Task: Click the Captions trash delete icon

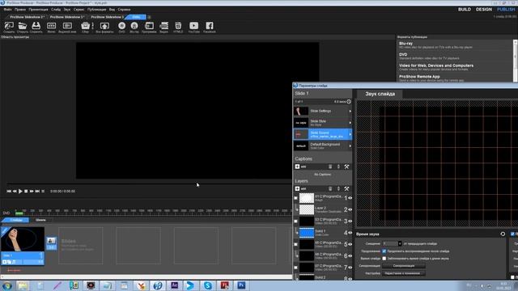Action: (330, 167)
